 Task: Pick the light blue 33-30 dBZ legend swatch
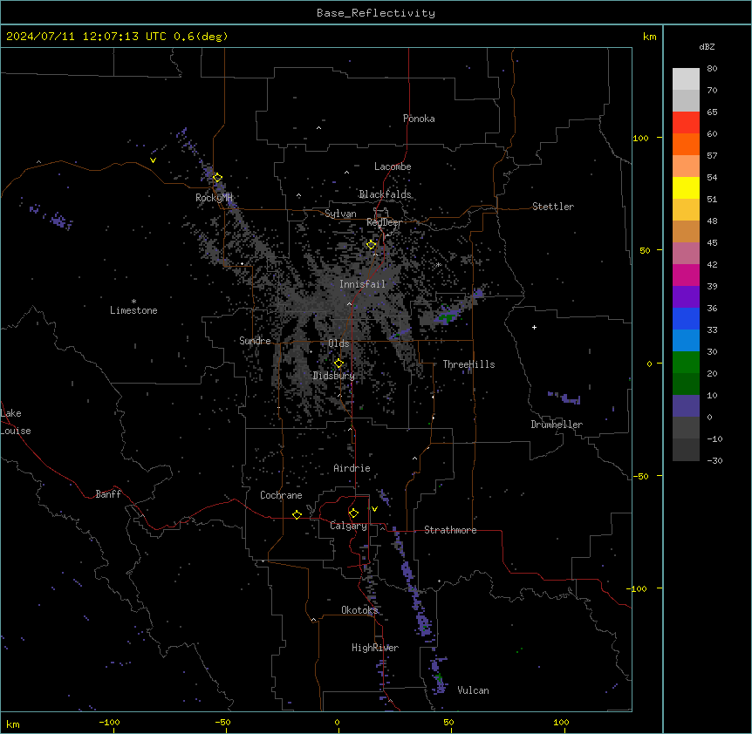(686, 341)
